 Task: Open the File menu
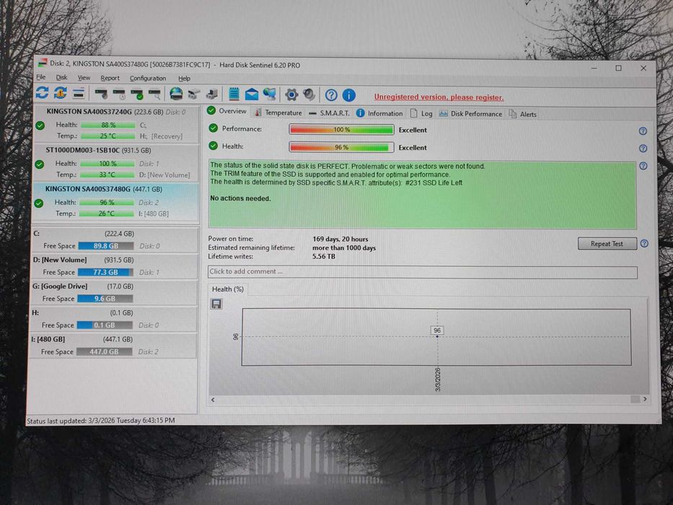(x=41, y=77)
